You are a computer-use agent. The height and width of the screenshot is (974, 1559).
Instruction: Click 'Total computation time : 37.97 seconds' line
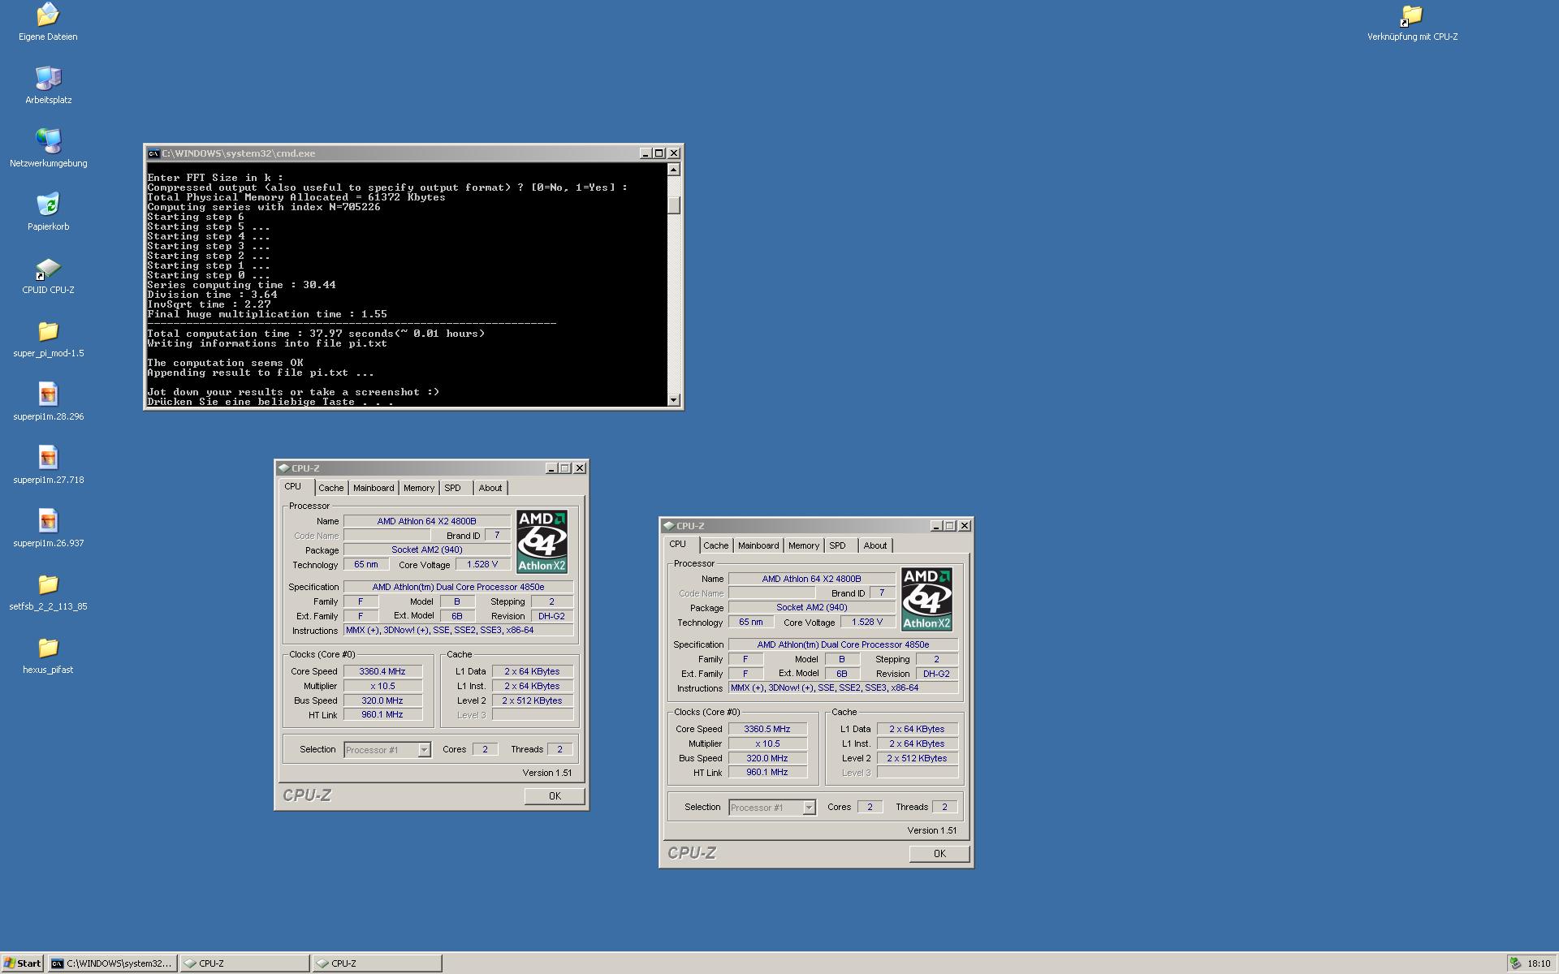click(316, 334)
